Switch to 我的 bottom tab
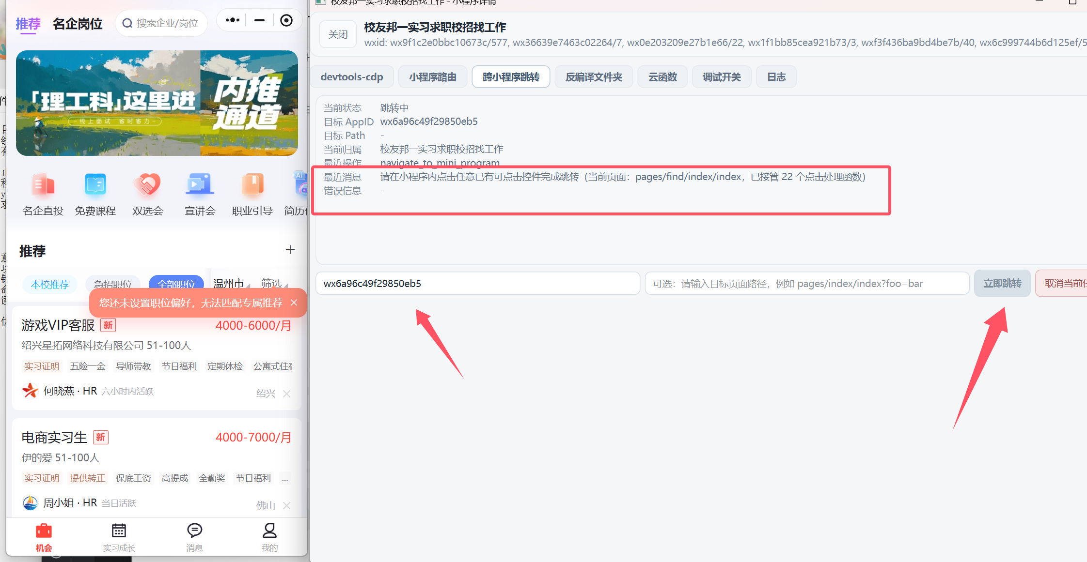 coord(269,537)
